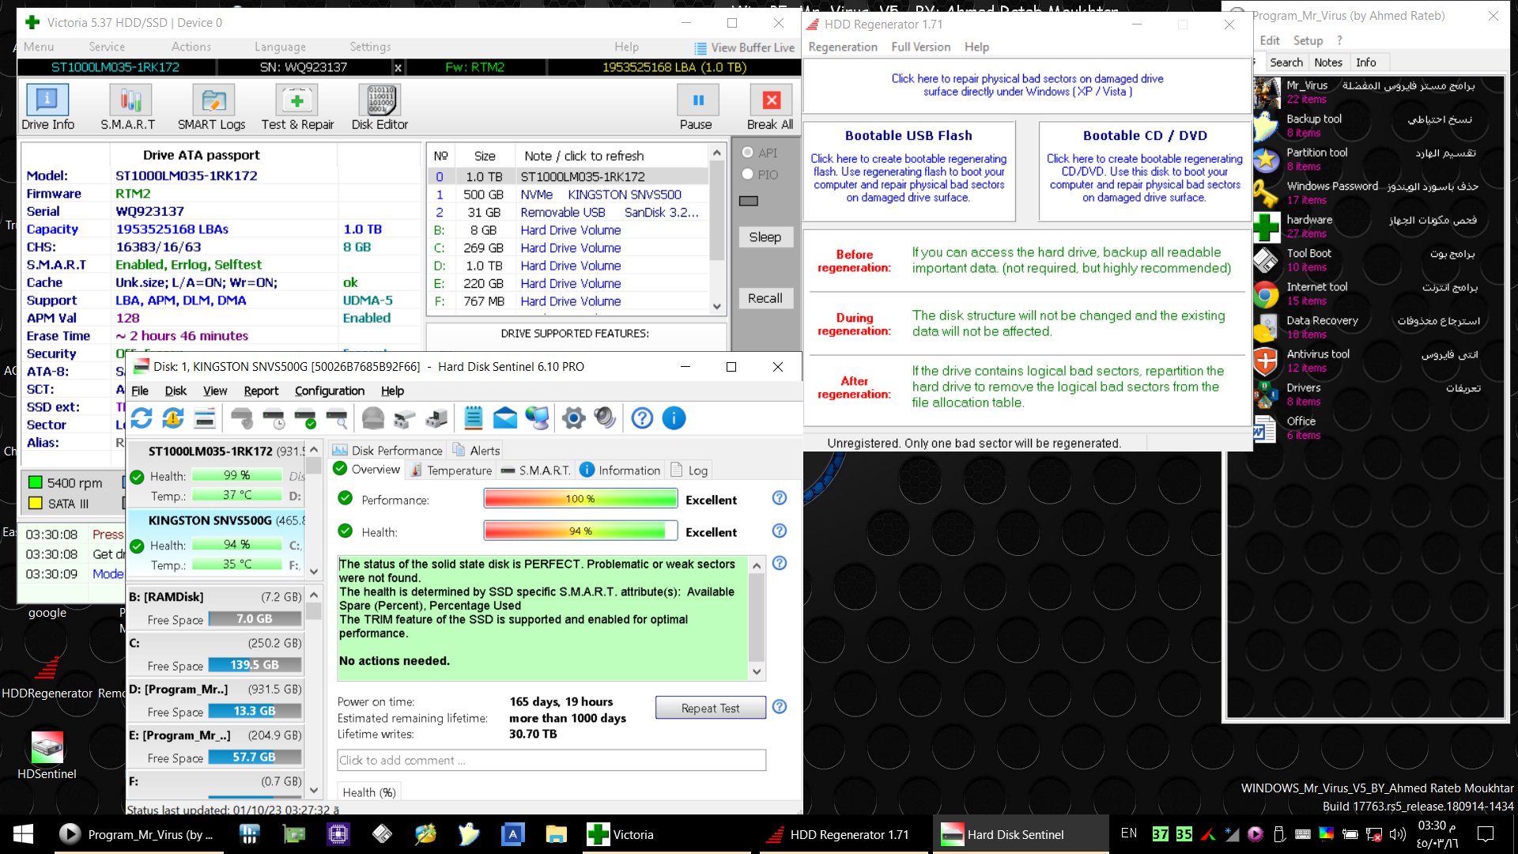Click the surface test magnifier disk icon
This screenshot has height=854, width=1518.
[337, 418]
